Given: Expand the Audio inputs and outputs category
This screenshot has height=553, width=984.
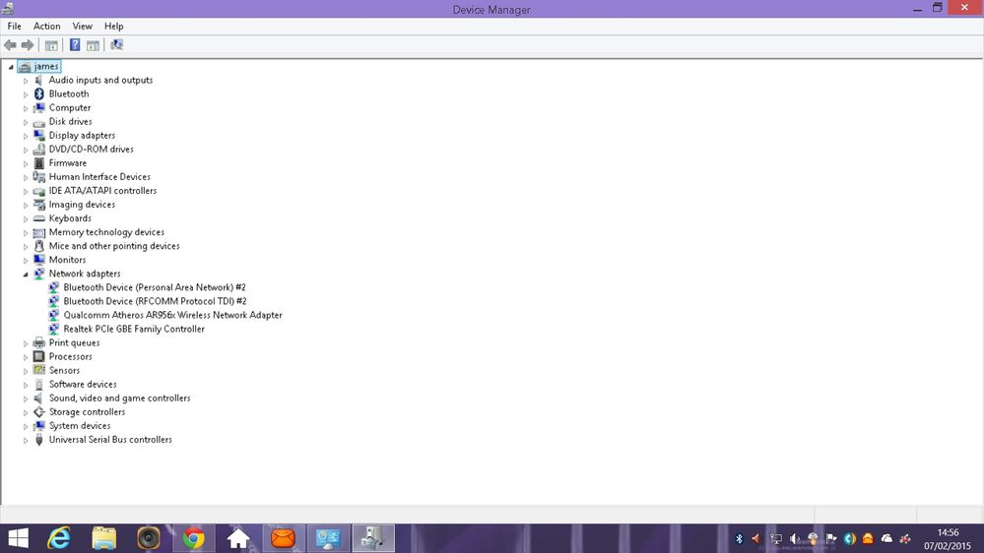Looking at the screenshot, I should click(26, 81).
